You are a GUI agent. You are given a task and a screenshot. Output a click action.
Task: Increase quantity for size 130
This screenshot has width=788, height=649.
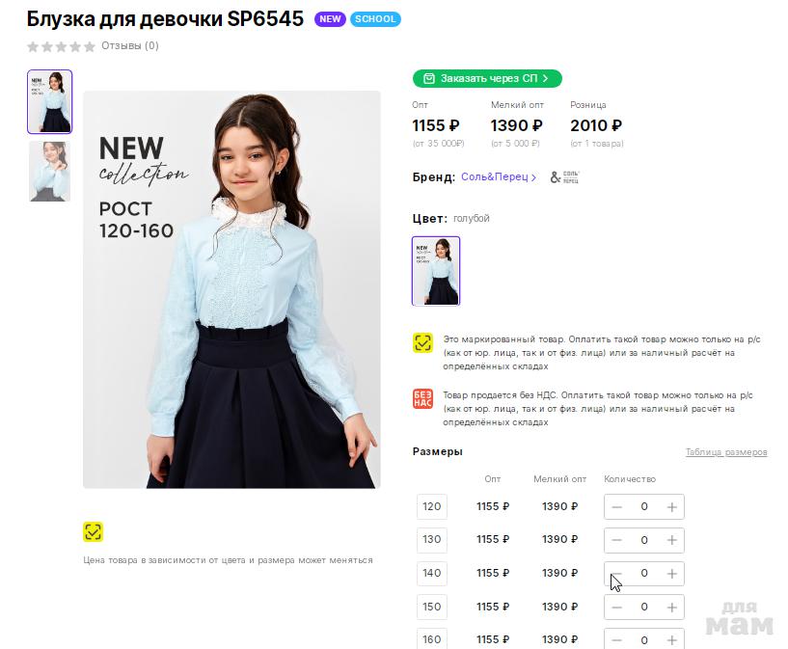[671, 540]
